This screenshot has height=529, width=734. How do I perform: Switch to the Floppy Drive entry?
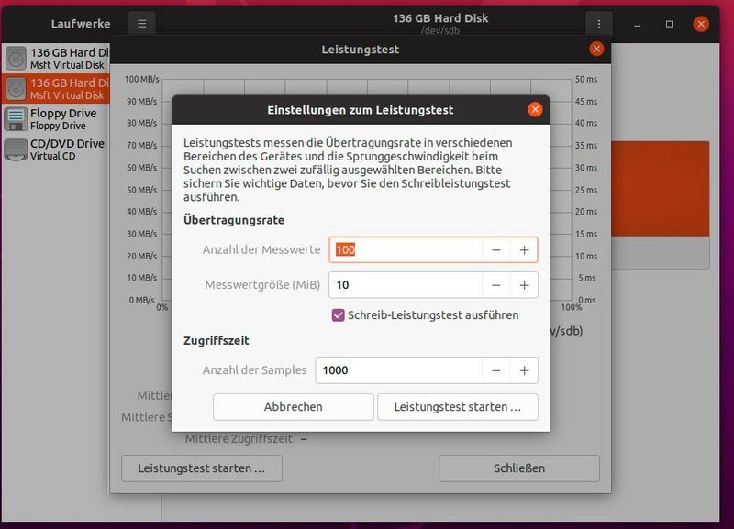pos(55,117)
